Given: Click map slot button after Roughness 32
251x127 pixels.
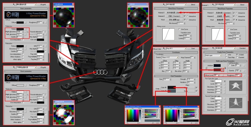Looking at the screenshot, I should coord(244,75).
